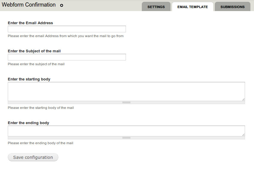Focus the Email Address input field
This screenshot has height=169, width=254.
point(67,29)
